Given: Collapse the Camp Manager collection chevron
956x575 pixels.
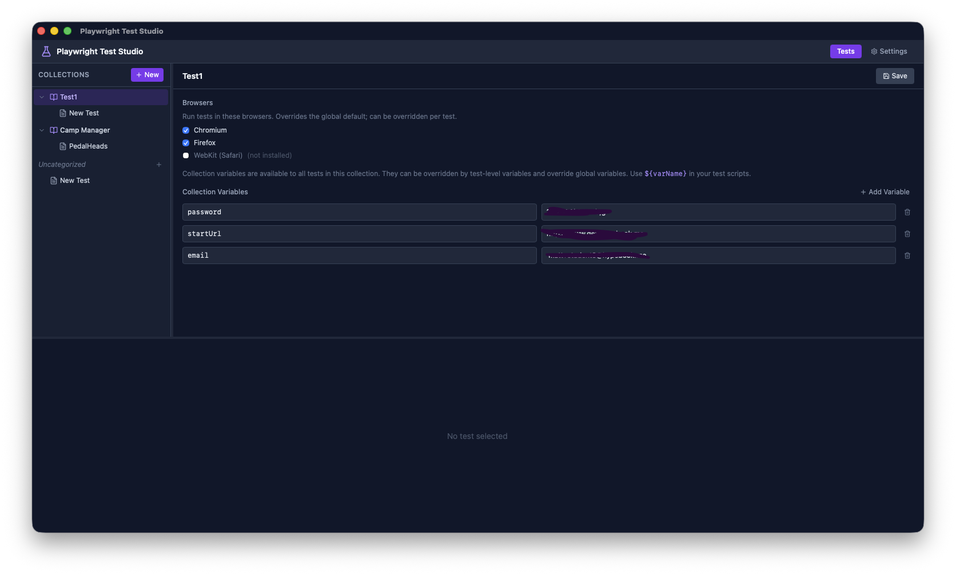Looking at the screenshot, I should (x=42, y=130).
